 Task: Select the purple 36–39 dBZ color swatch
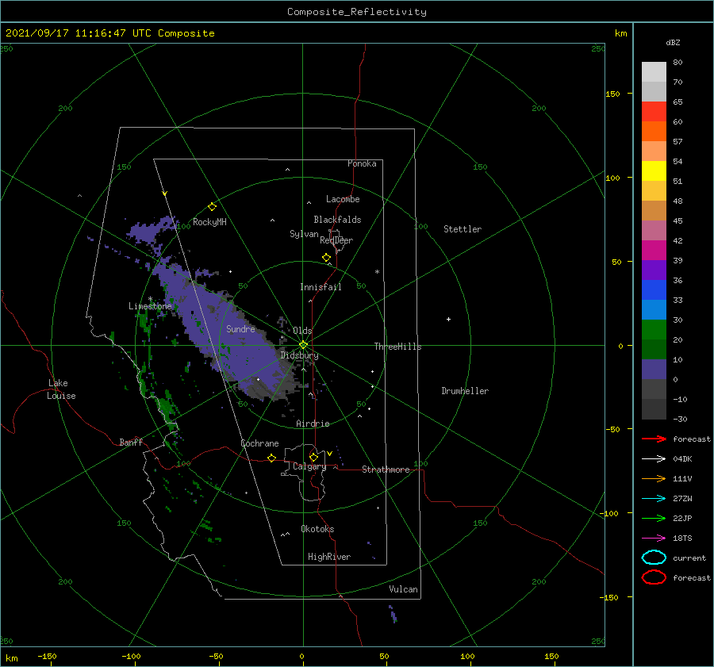point(654,270)
